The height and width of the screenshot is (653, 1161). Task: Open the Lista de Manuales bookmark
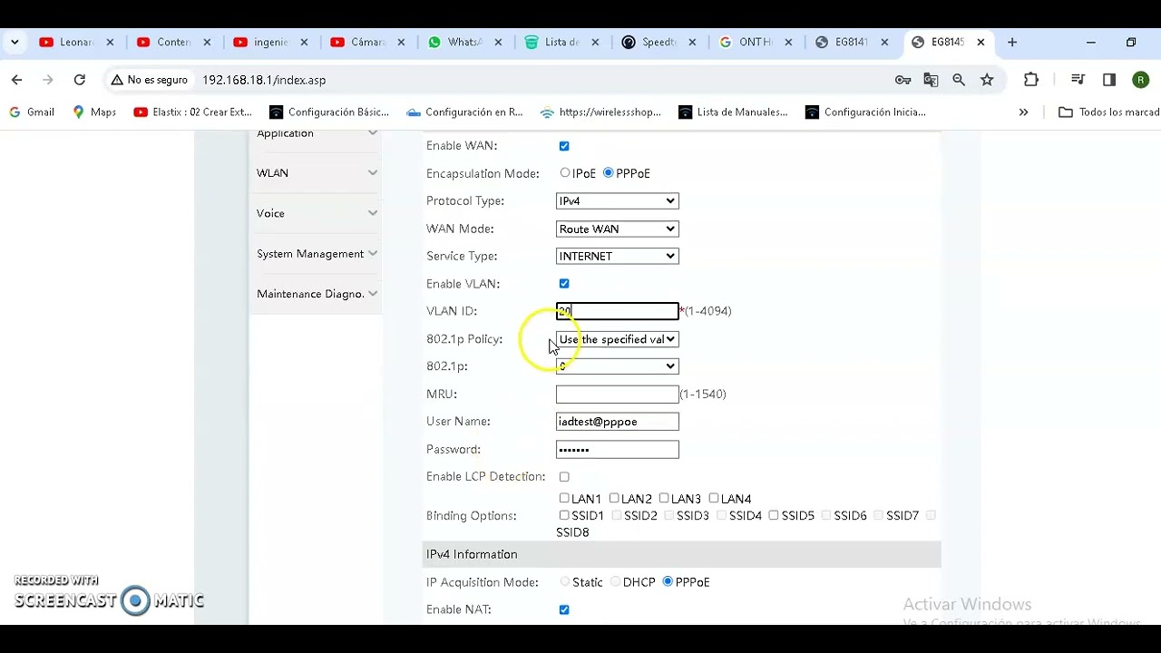(x=734, y=112)
